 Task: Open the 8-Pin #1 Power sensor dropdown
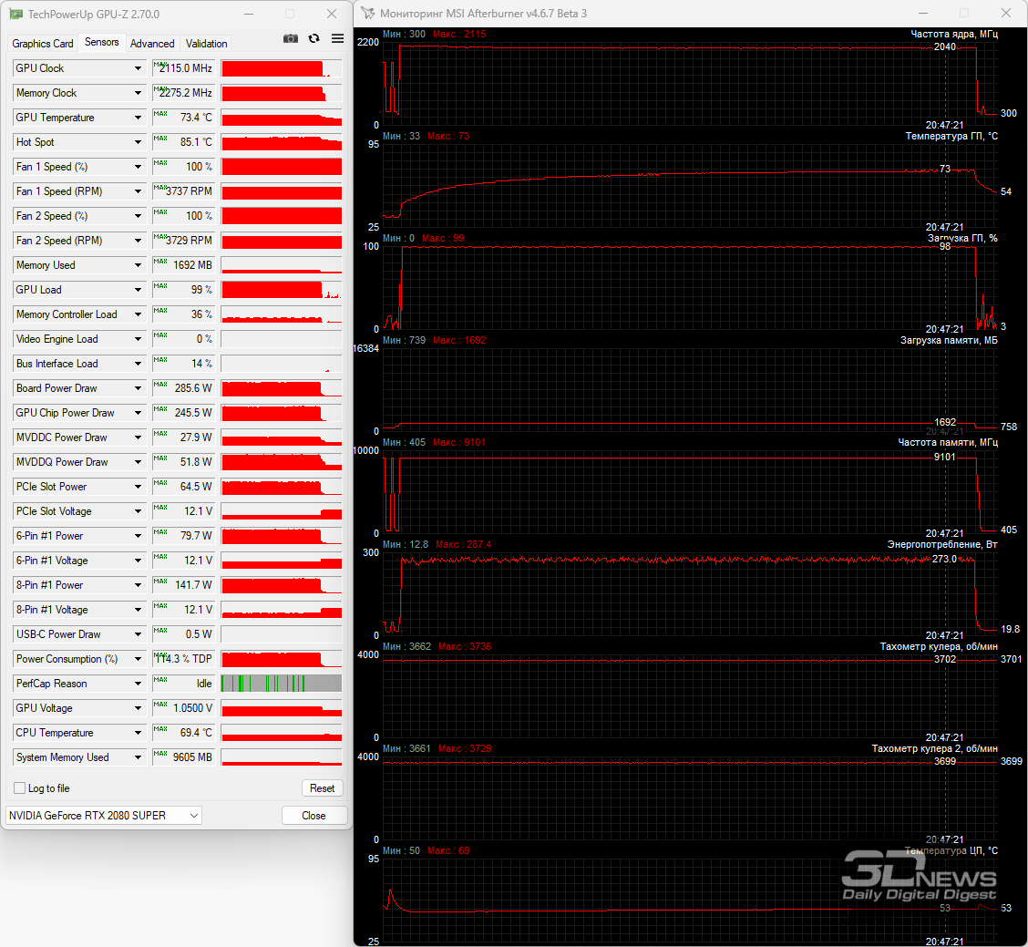pyautogui.click(x=138, y=585)
